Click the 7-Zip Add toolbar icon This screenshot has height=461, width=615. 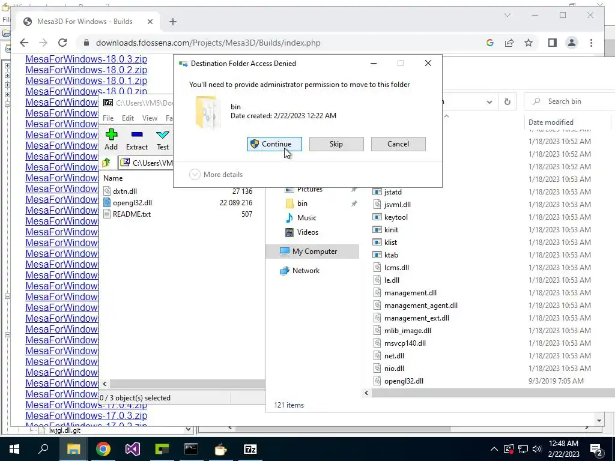pyautogui.click(x=111, y=139)
